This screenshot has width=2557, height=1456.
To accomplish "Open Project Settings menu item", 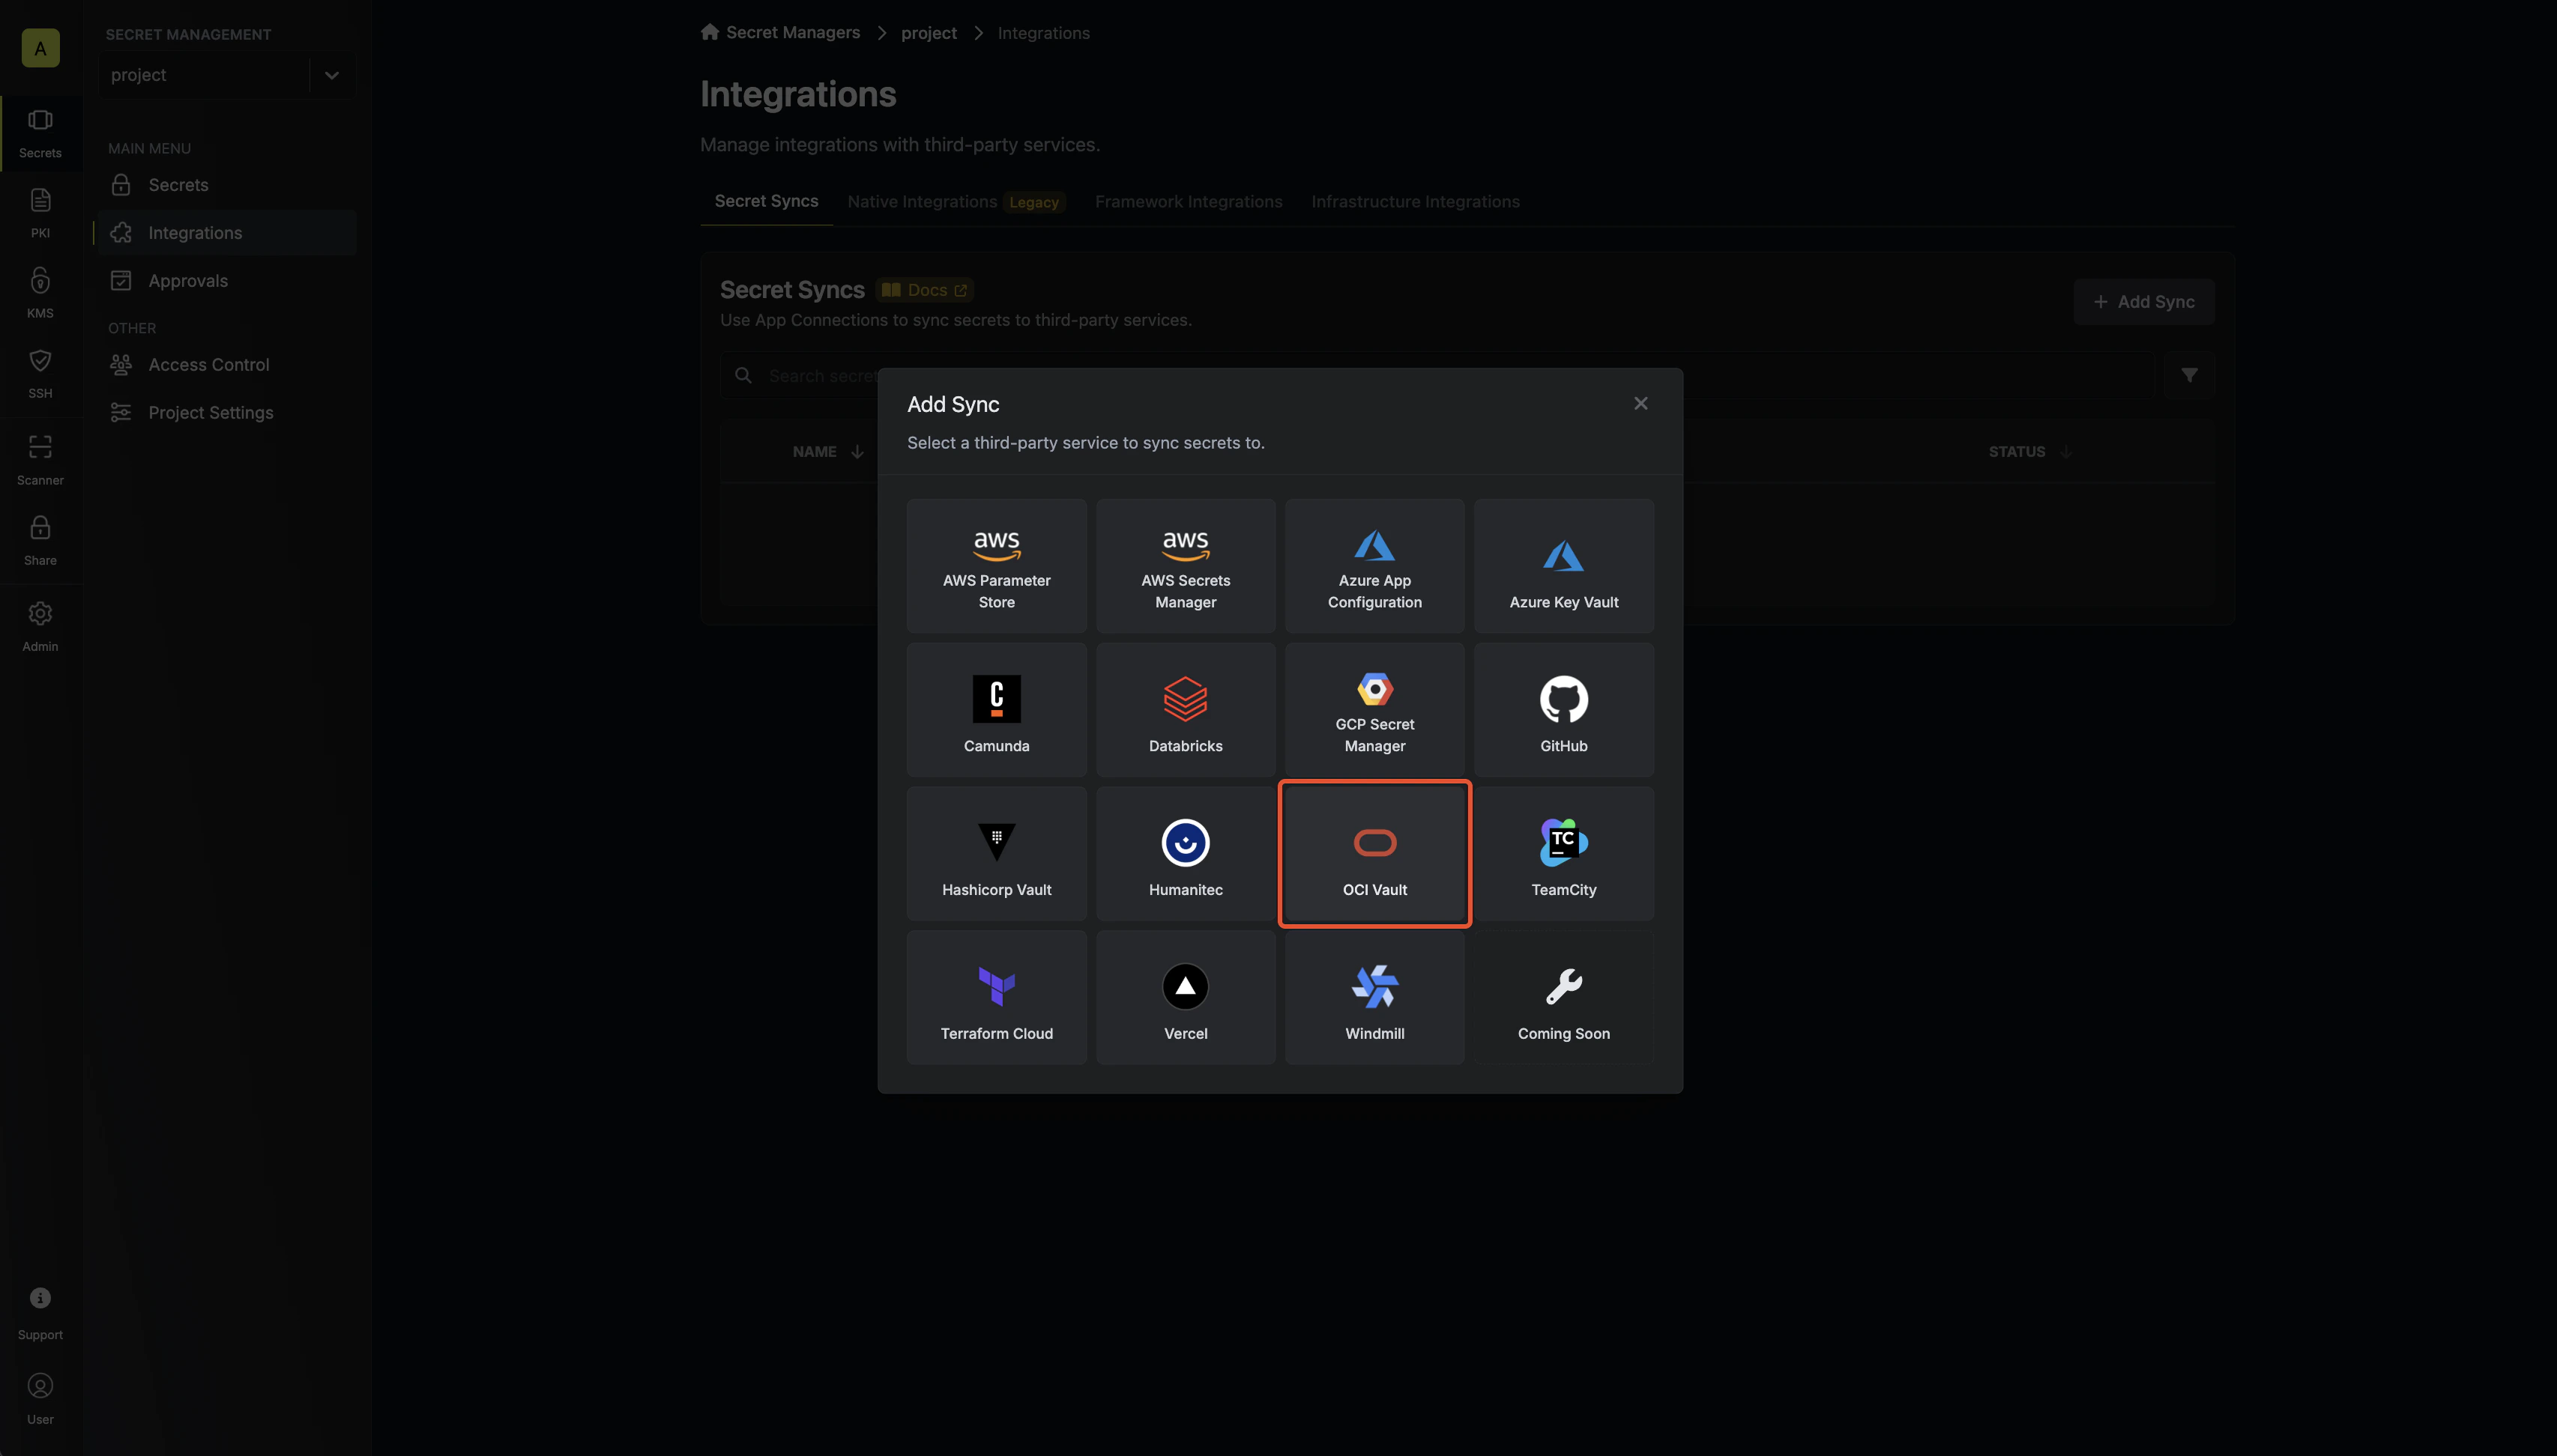I will point(226,413).
